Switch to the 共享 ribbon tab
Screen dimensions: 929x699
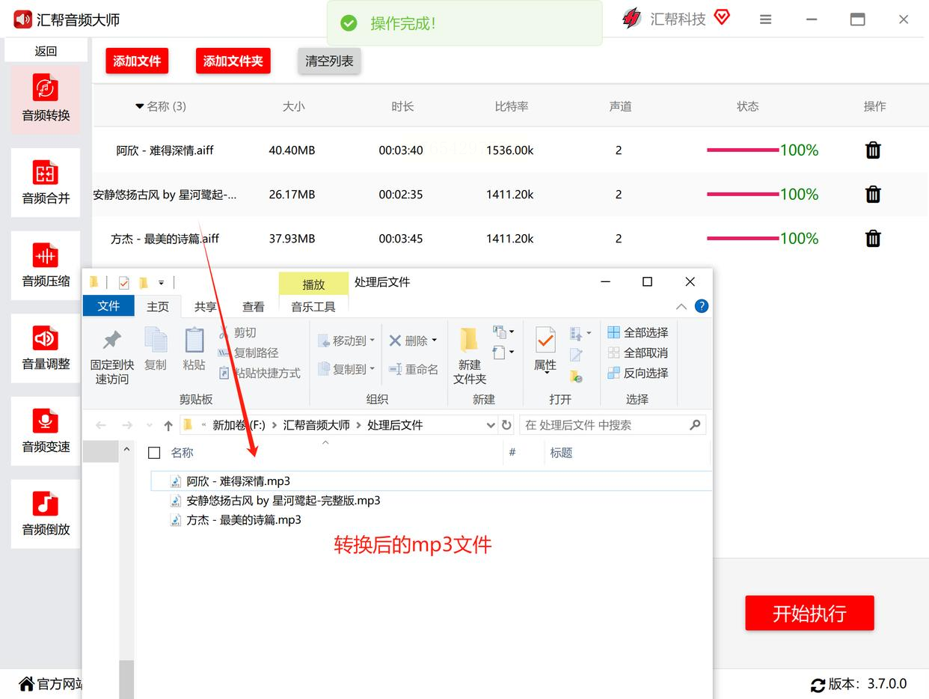click(x=206, y=307)
